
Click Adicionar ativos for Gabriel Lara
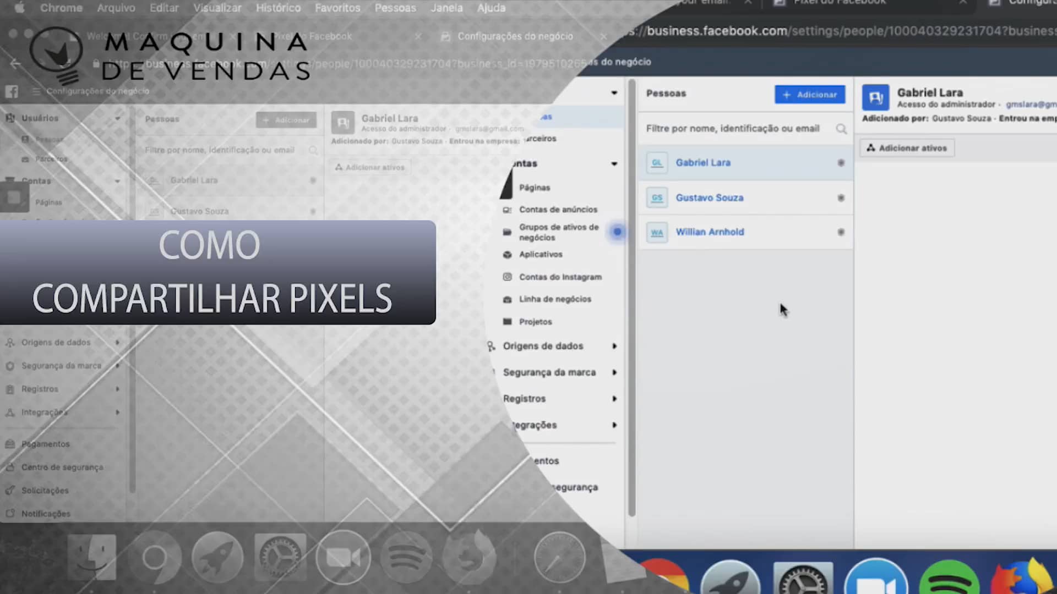[906, 147]
